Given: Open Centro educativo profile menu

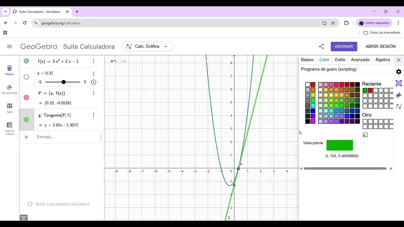Looking at the screenshot, I should (374, 23).
